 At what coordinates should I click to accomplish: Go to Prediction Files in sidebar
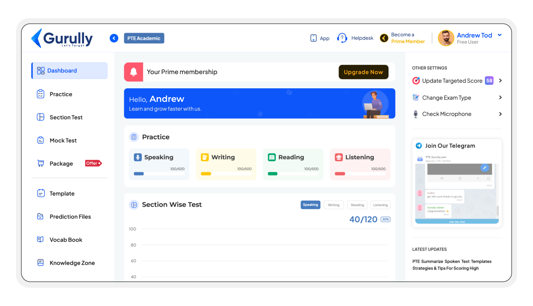point(70,217)
